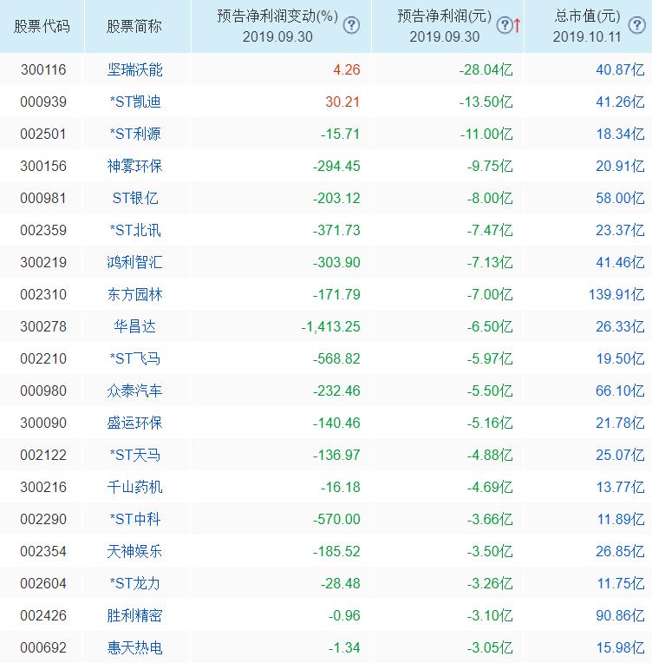Open stock link 天神娱乐
Viewport: 652px width, 663px height.
point(134,551)
